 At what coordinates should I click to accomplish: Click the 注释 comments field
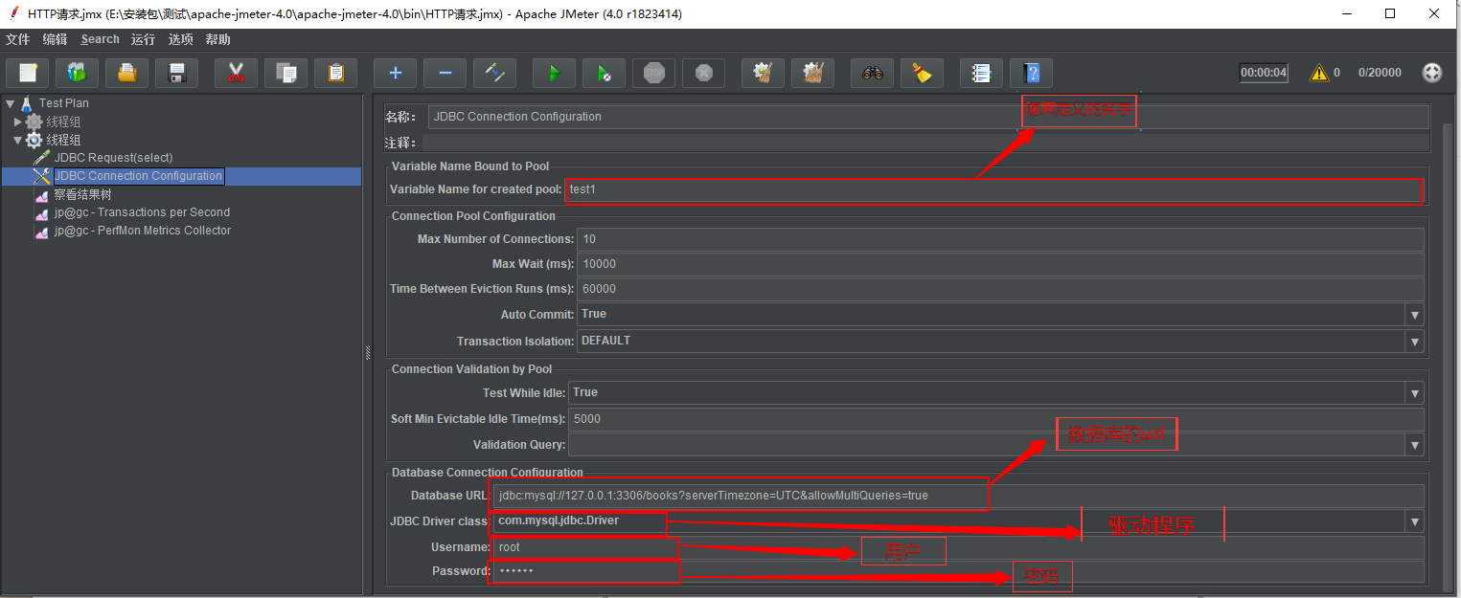point(927,143)
